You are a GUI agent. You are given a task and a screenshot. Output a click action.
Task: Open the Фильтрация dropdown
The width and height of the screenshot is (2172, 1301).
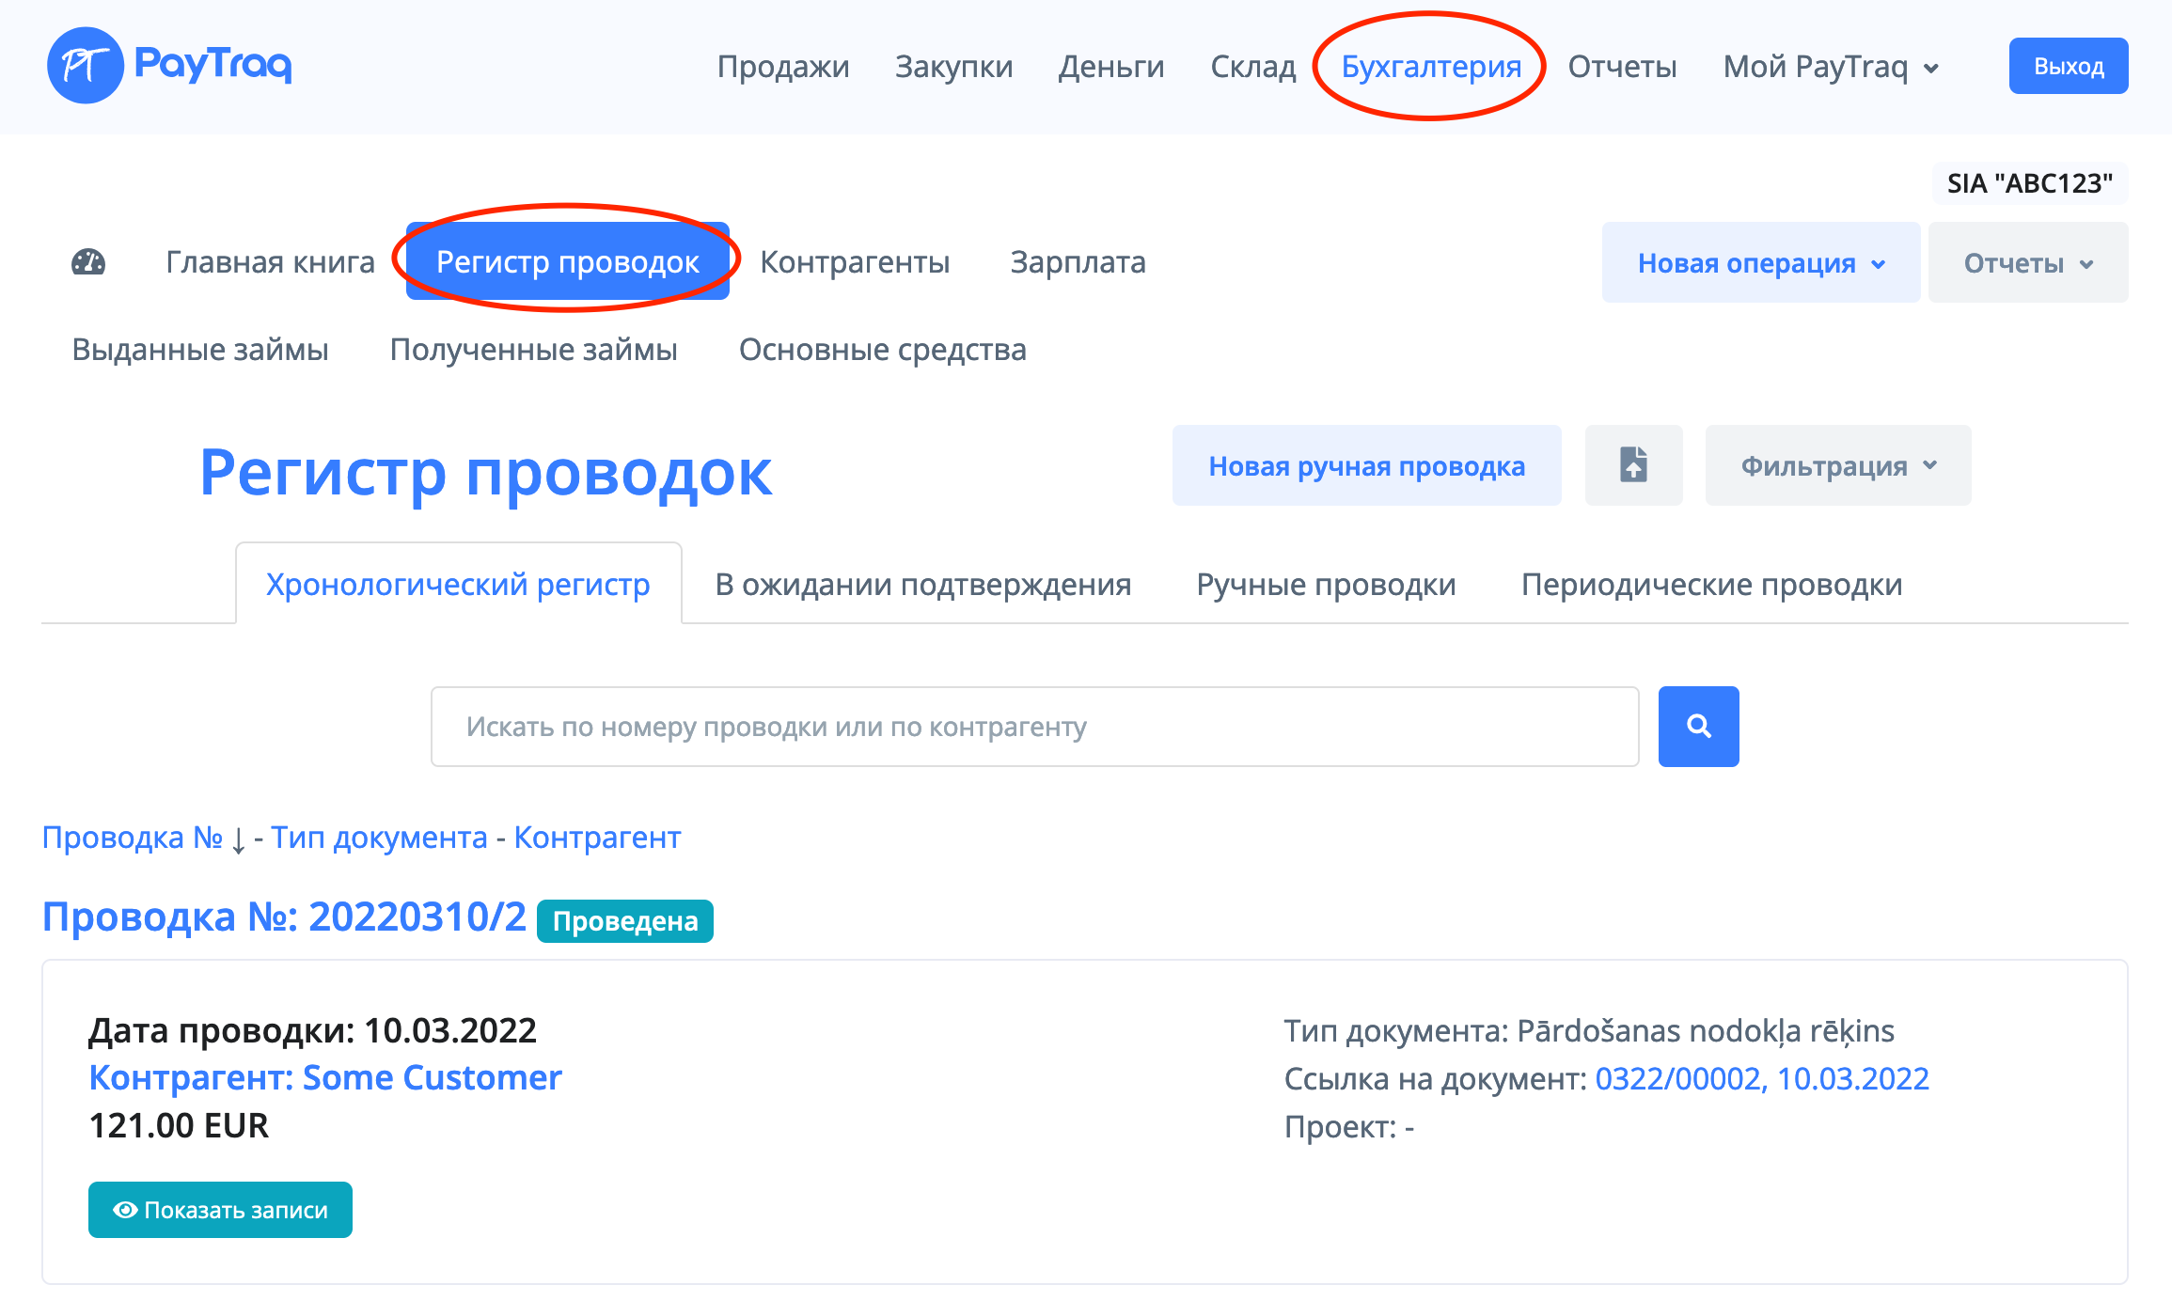click(x=1837, y=466)
